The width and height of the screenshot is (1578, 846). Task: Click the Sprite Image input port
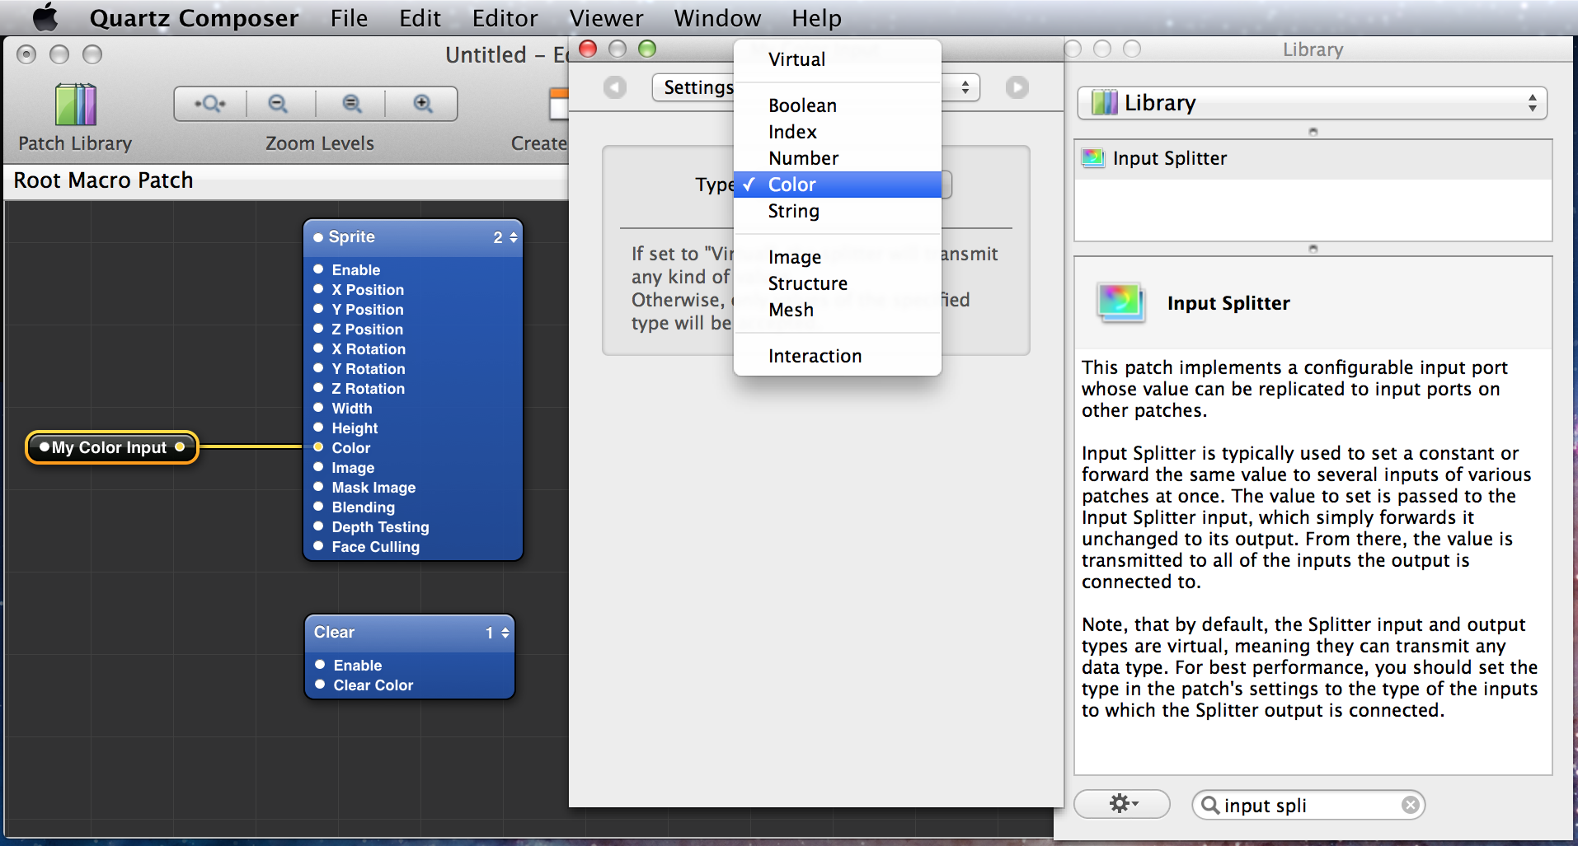point(318,467)
